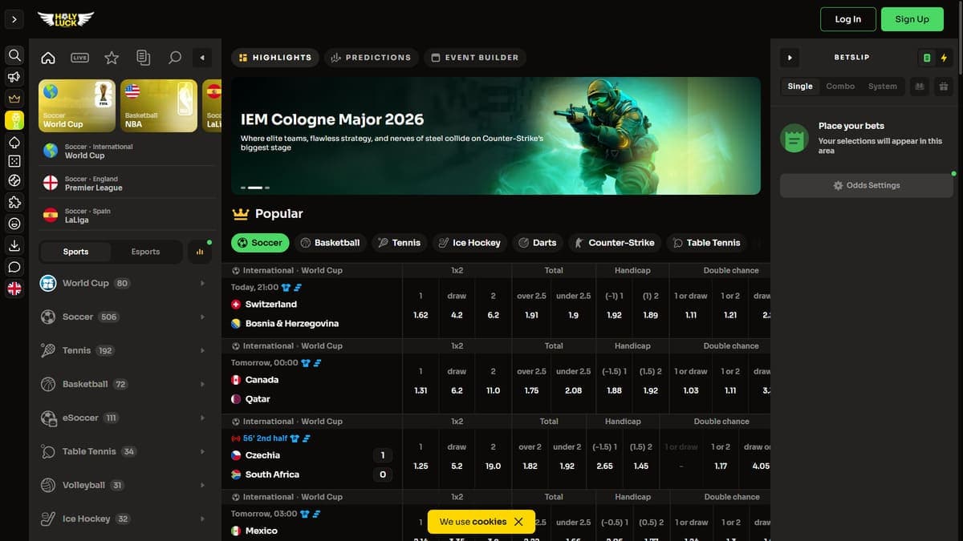Select the Single bet type tab
The width and height of the screenshot is (963, 541).
(x=800, y=87)
